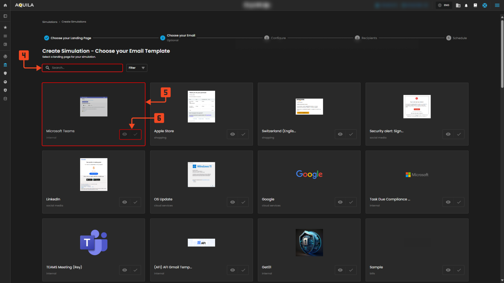Screen dimensions: 504x283
Task: Tick the checkmark on the Google template
Action: pyautogui.click(x=351, y=202)
